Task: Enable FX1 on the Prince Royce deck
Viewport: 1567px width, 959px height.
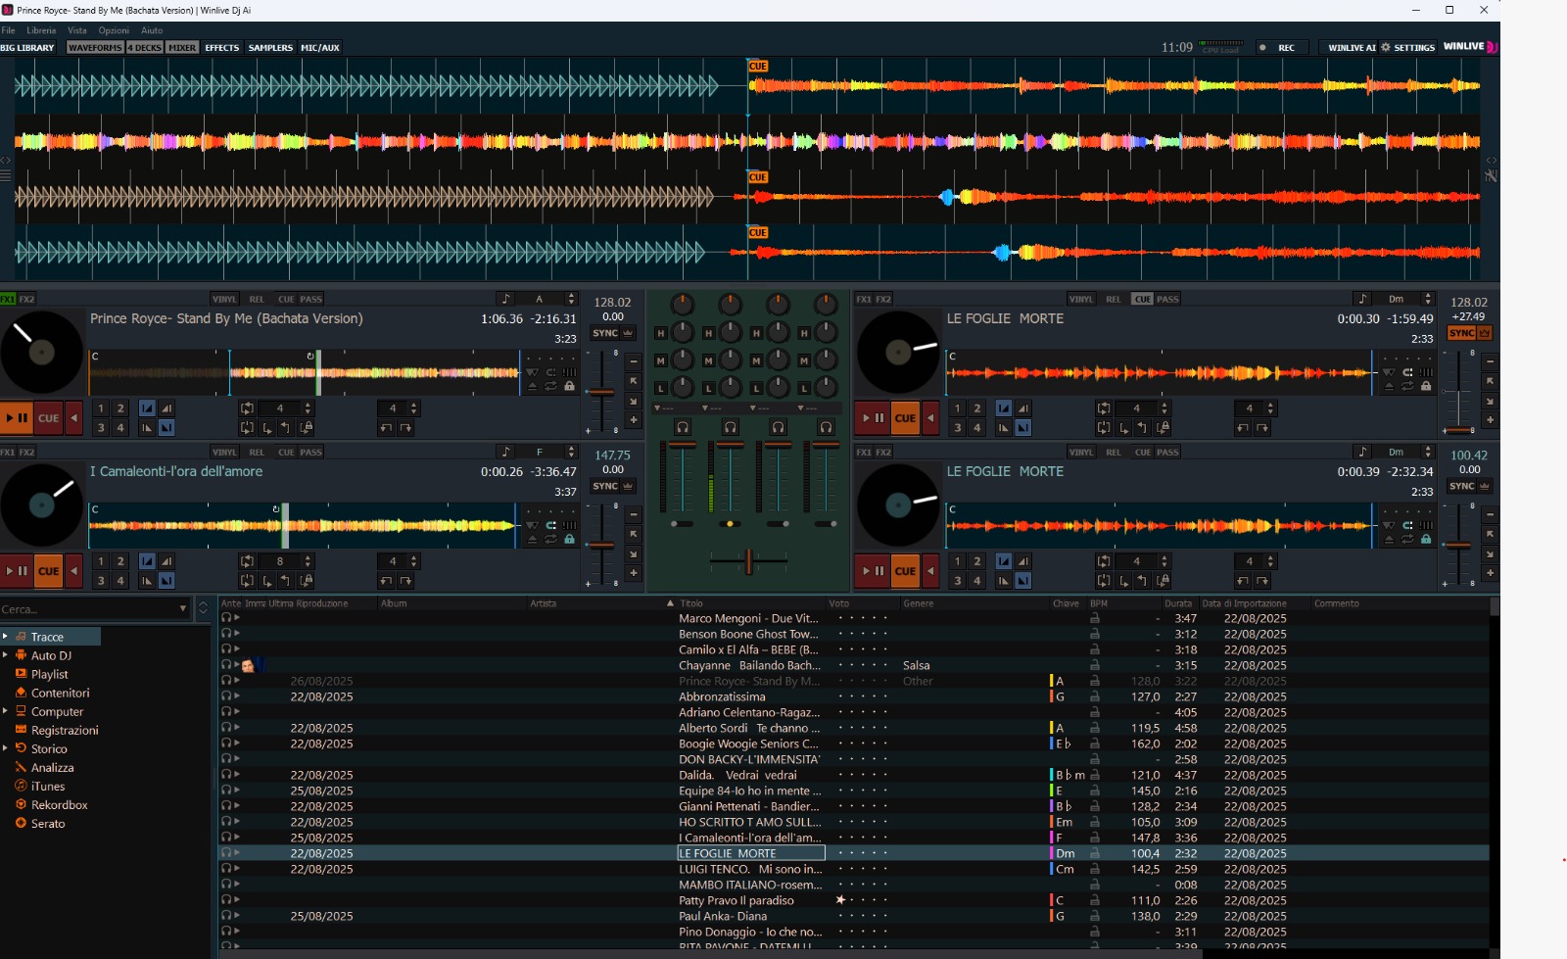Action: coord(8,299)
